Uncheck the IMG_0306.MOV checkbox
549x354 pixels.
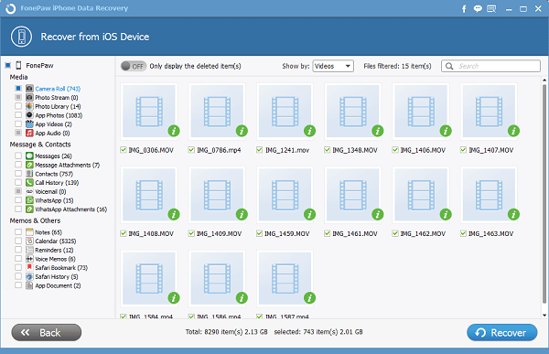click(x=124, y=150)
